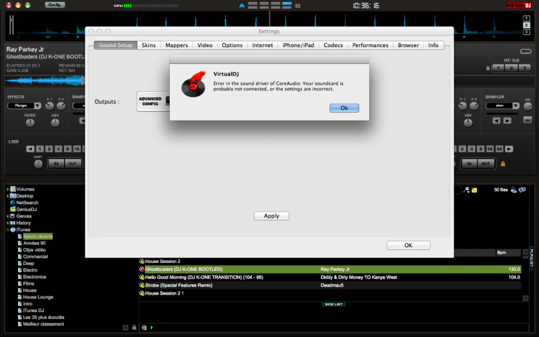Click left deck loop SHIFT knob
The width and height of the screenshot is (539, 337).
[38, 164]
